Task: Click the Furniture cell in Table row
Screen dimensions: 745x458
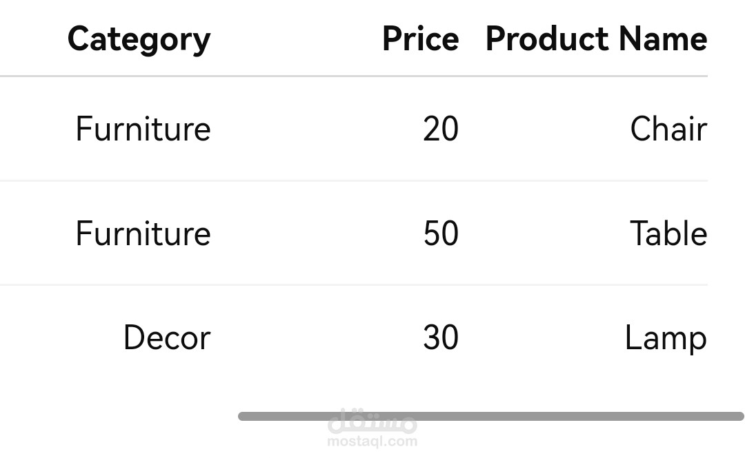Action: click(x=143, y=234)
